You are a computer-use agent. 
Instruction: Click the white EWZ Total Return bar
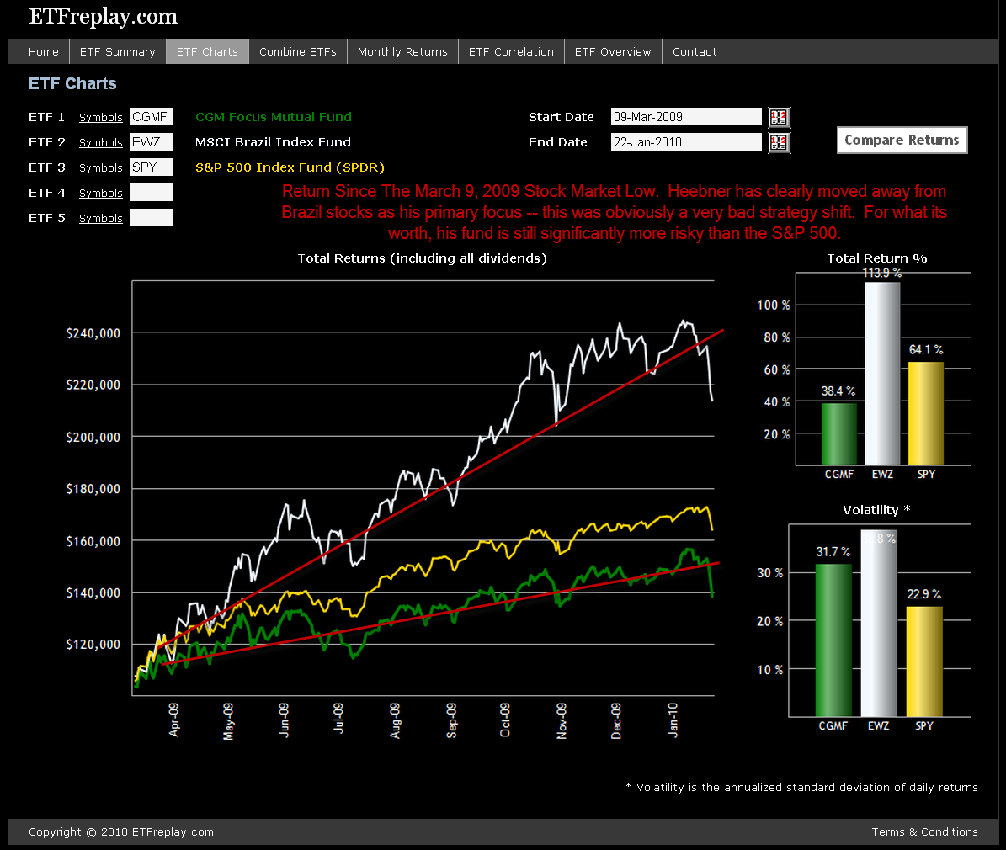tap(882, 374)
